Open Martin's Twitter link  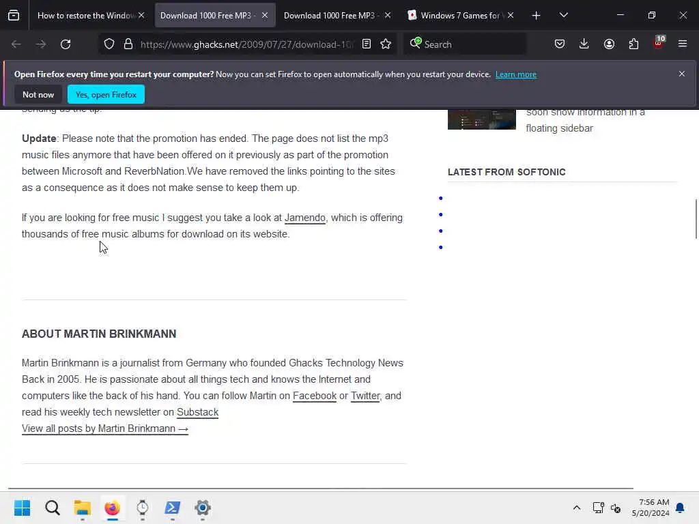click(365, 396)
